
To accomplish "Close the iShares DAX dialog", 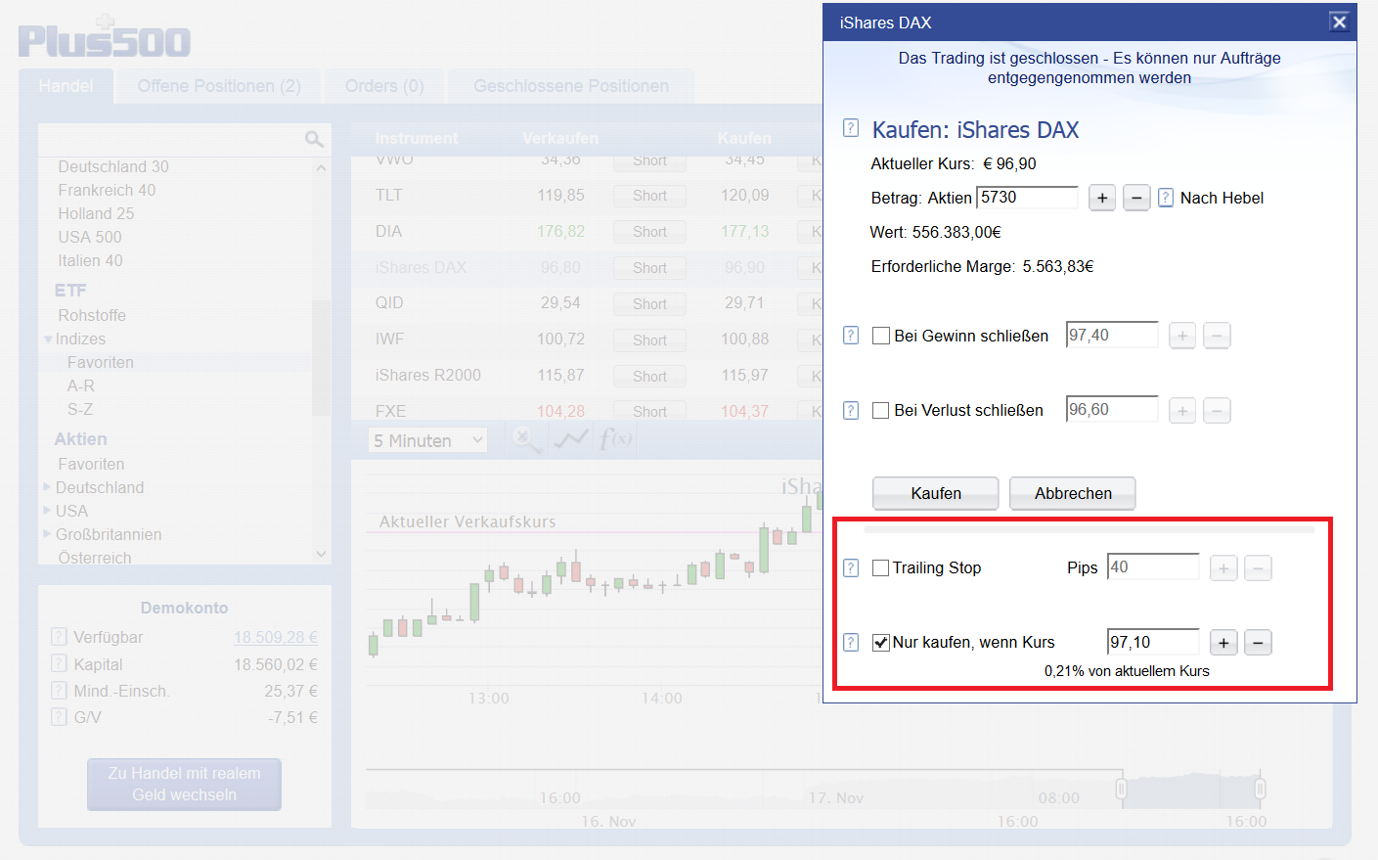I will coord(1339,22).
